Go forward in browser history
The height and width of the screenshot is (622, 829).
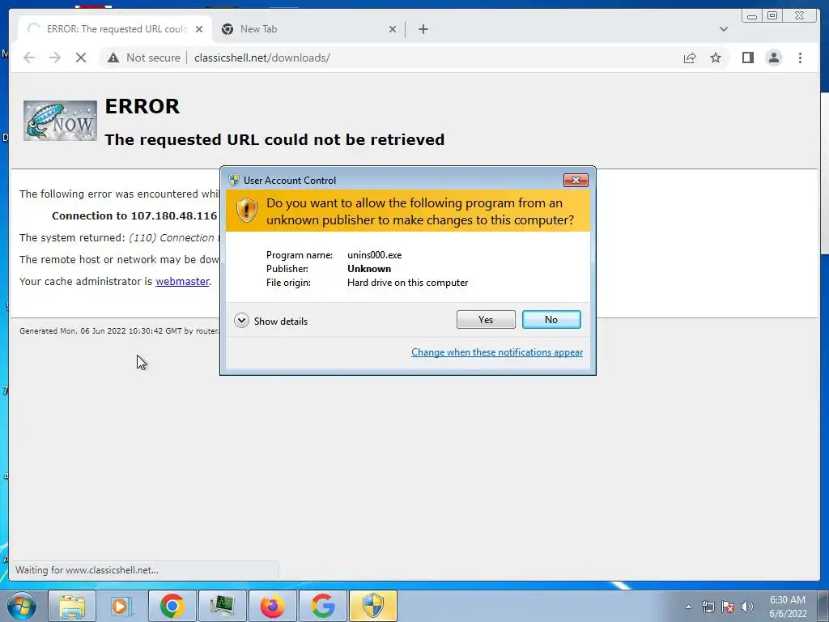(55, 58)
